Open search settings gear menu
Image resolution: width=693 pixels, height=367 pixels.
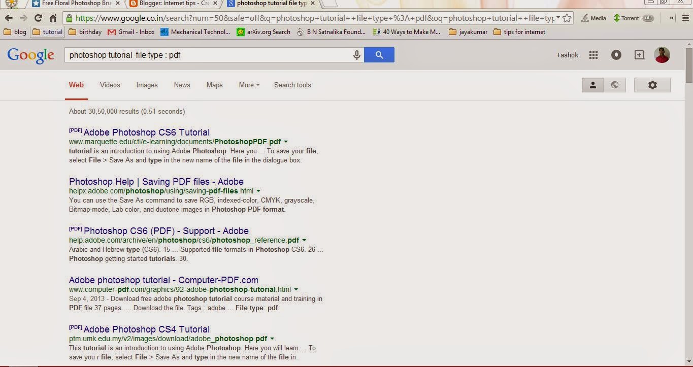(x=652, y=85)
